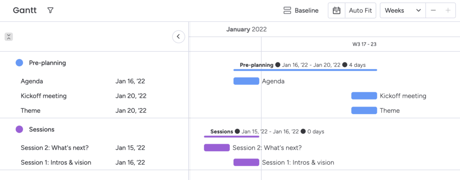Click the purple Session 2 timeline bar

click(x=217, y=148)
